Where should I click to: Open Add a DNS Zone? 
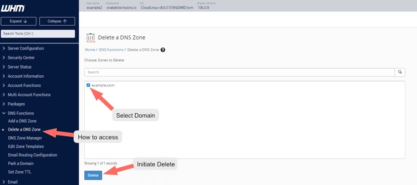click(22, 121)
